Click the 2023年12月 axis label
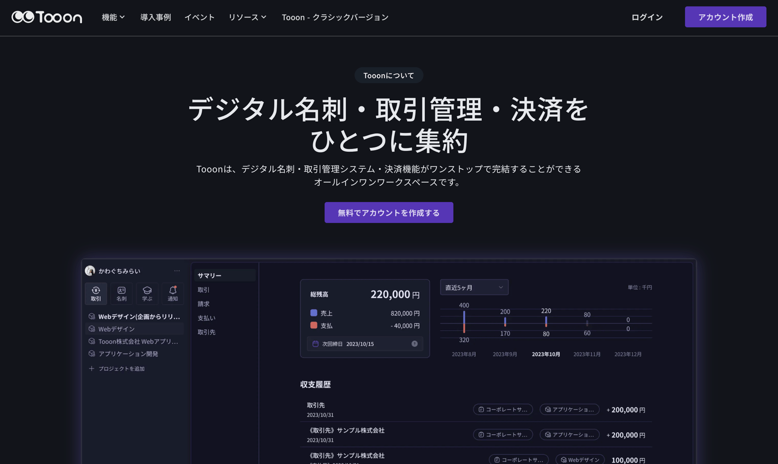 point(628,355)
